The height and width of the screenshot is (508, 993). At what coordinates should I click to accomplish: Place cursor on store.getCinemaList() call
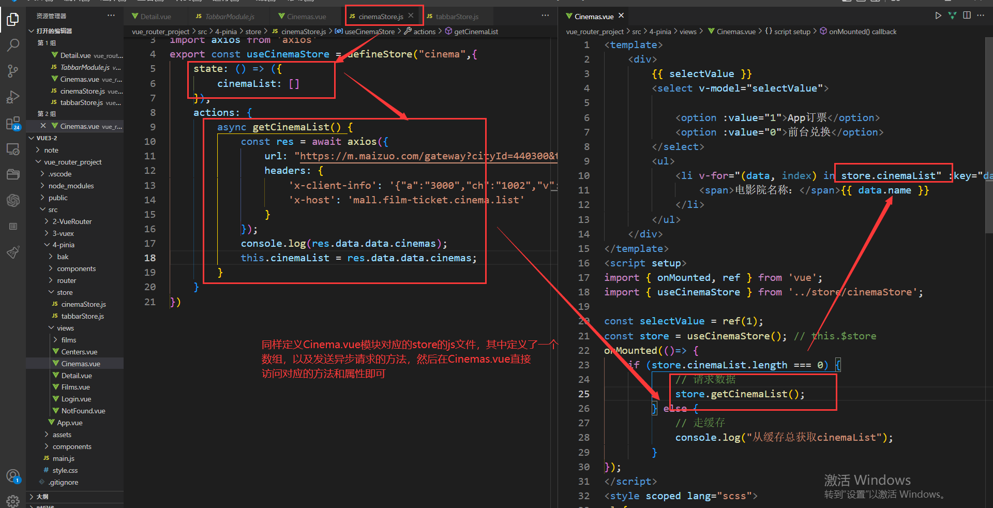740,394
